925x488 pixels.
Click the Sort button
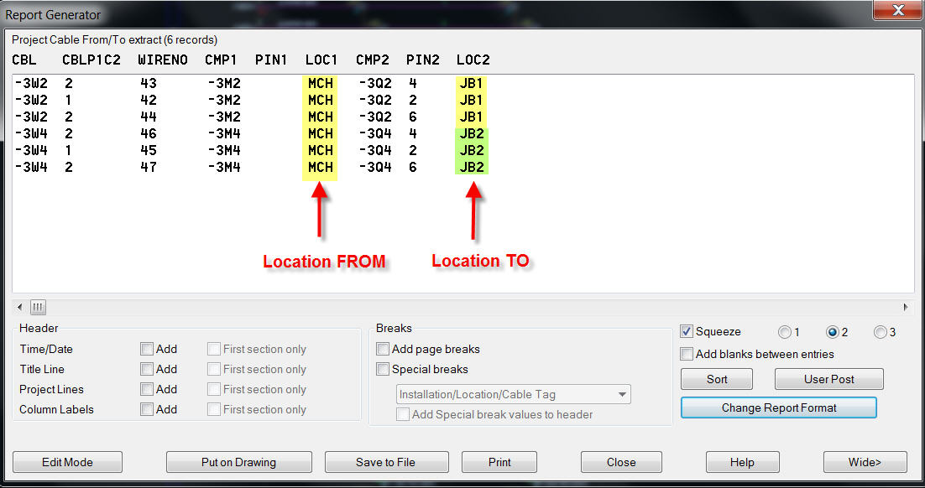click(x=717, y=379)
